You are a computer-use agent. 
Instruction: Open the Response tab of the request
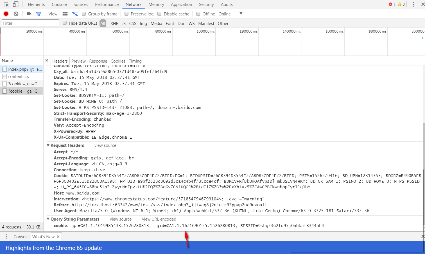tap(98, 61)
